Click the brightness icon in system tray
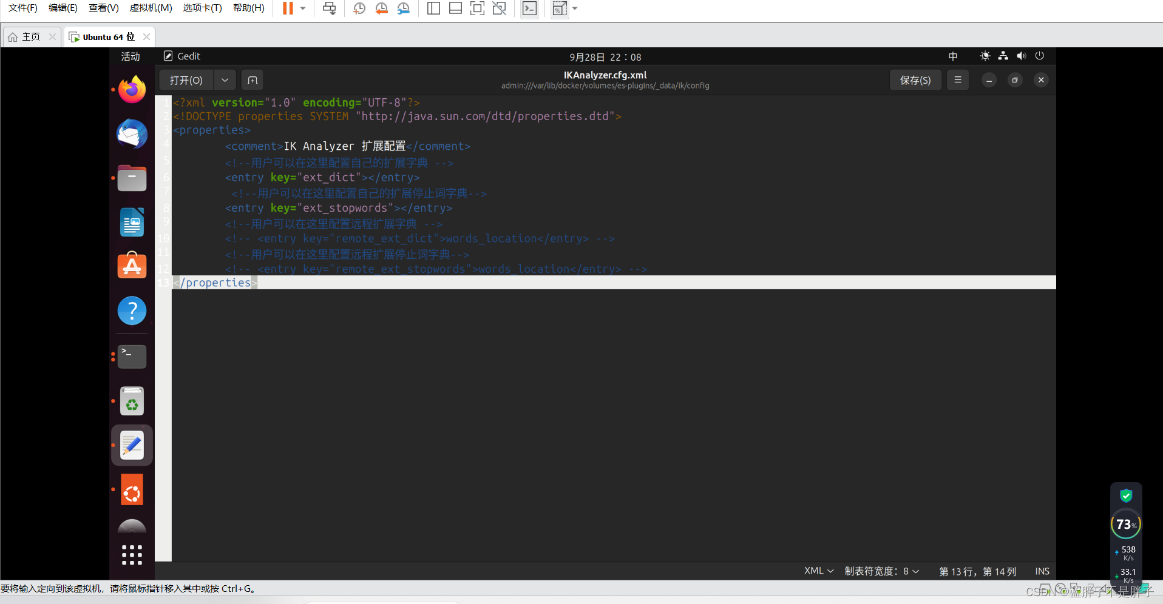The width and height of the screenshot is (1163, 604). tap(985, 56)
